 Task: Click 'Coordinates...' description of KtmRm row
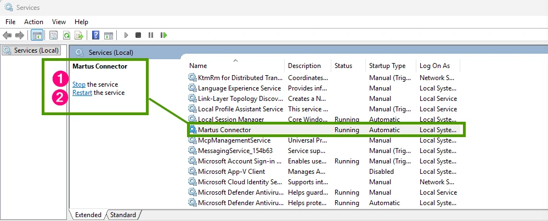pyautogui.click(x=308, y=78)
